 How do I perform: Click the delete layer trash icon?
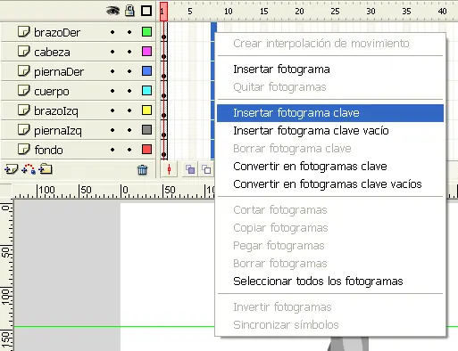(142, 169)
